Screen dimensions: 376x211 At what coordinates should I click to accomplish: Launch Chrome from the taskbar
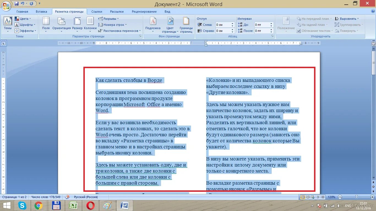(x=39, y=206)
